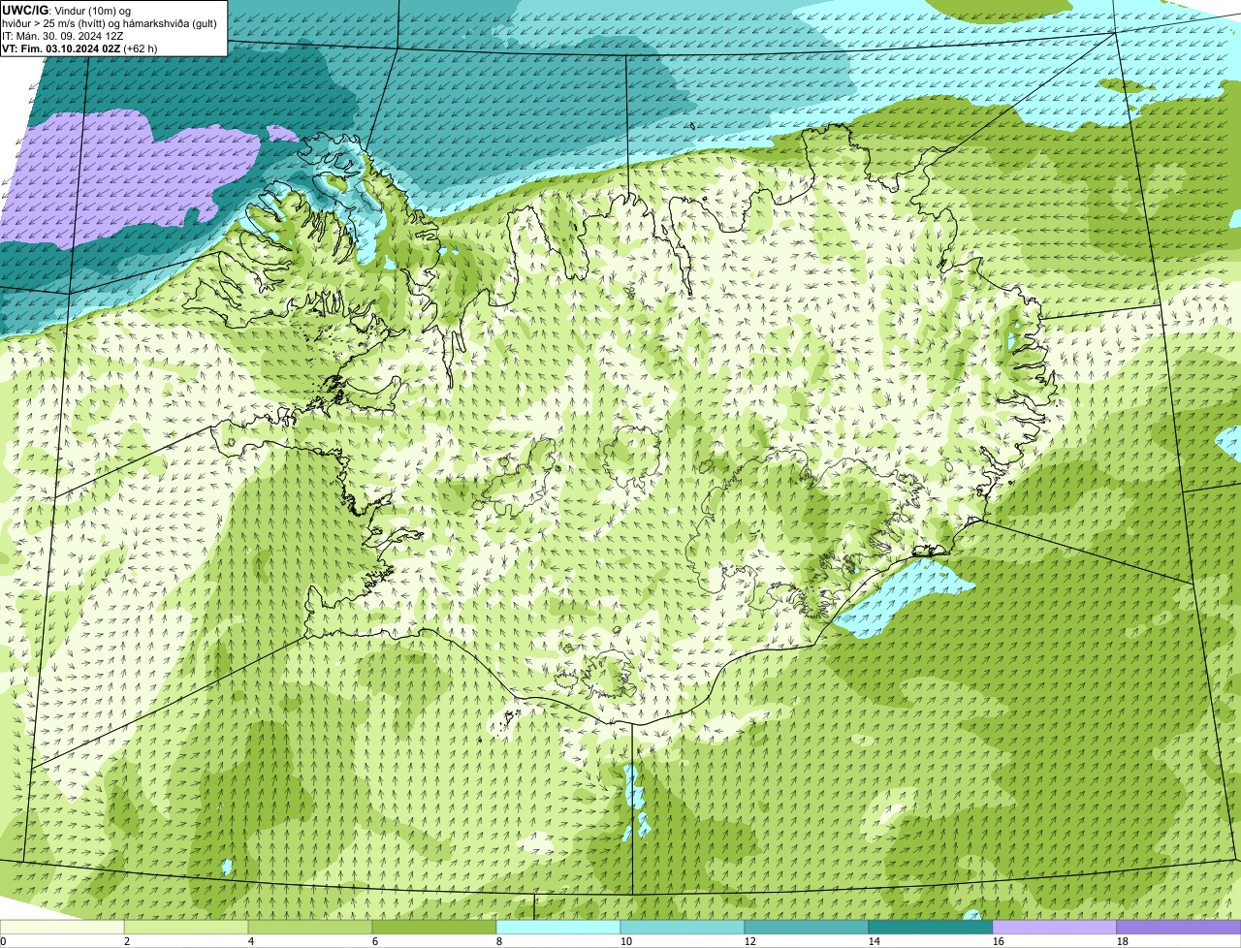Viewport: 1241px width, 948px height.
Task: Click the legend scale label "10"
Action: click(626, 941)
